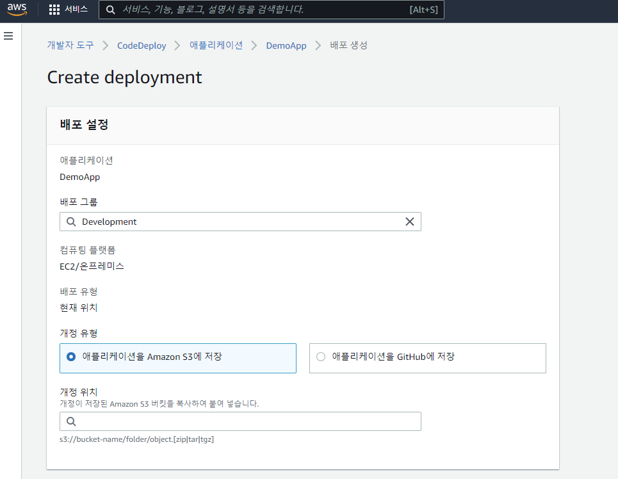Go to 애플리케이션 breadcrumb link
The height and width of the screenshot is (479, 618).
tap(216, 45)
